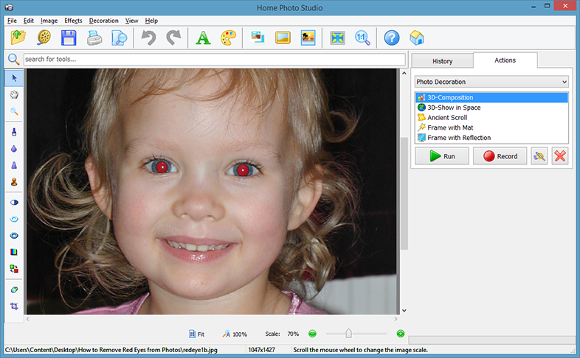Select the crop tool
Viewport: 580px width, 358px height.
14,306
